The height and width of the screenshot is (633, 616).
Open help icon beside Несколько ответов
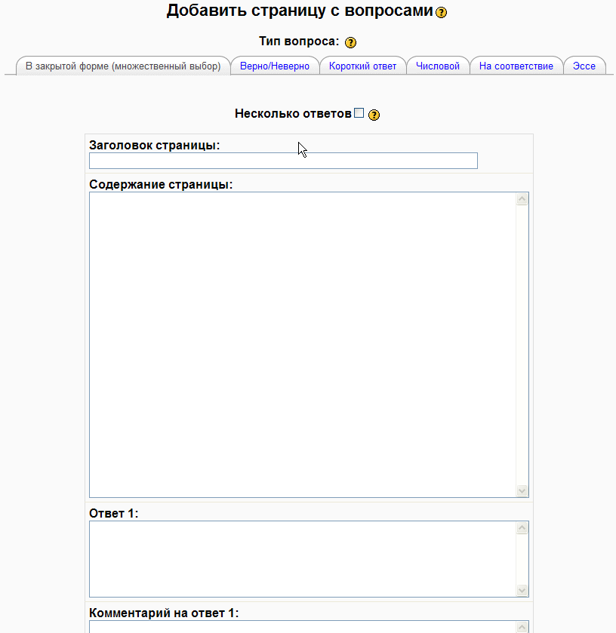pos(374,115)
